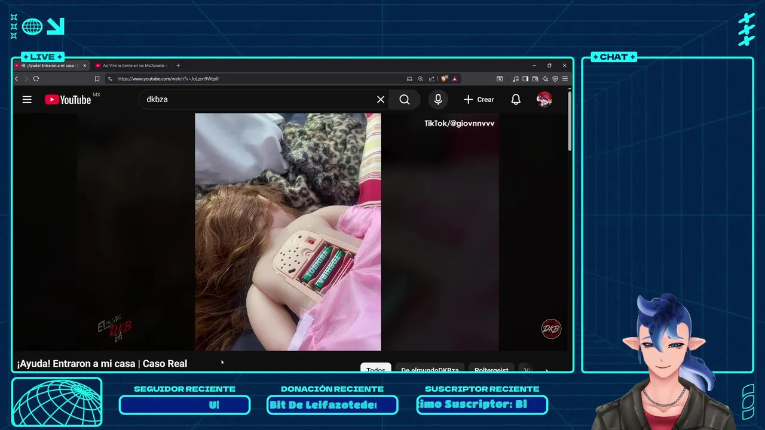Select the ¡Ayuda! Entraron a mi casa tab
765x430 pixels.
(51, 66)
